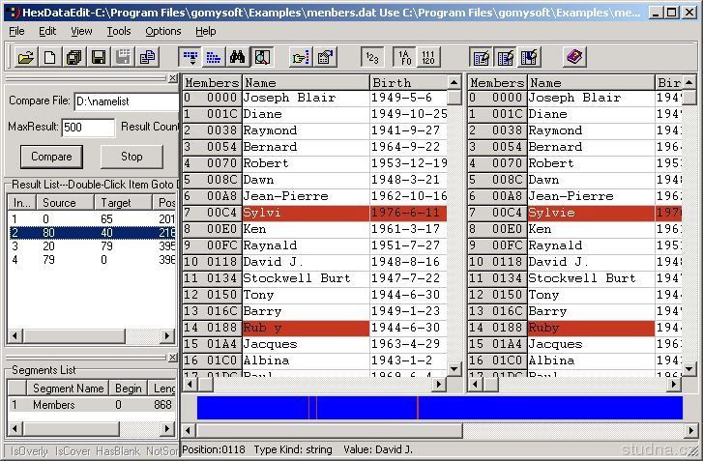Click the Sylvi name cell in left table
This screenshot has height=461, width=703.
[x=306, y=213]
